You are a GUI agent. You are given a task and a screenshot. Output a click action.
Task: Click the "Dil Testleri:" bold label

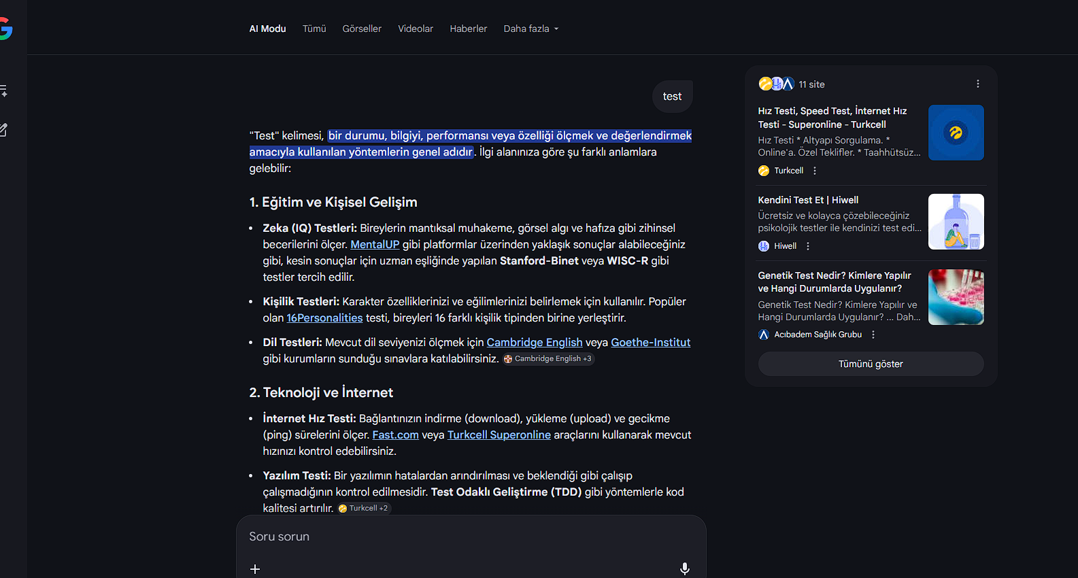pos(292,342)
